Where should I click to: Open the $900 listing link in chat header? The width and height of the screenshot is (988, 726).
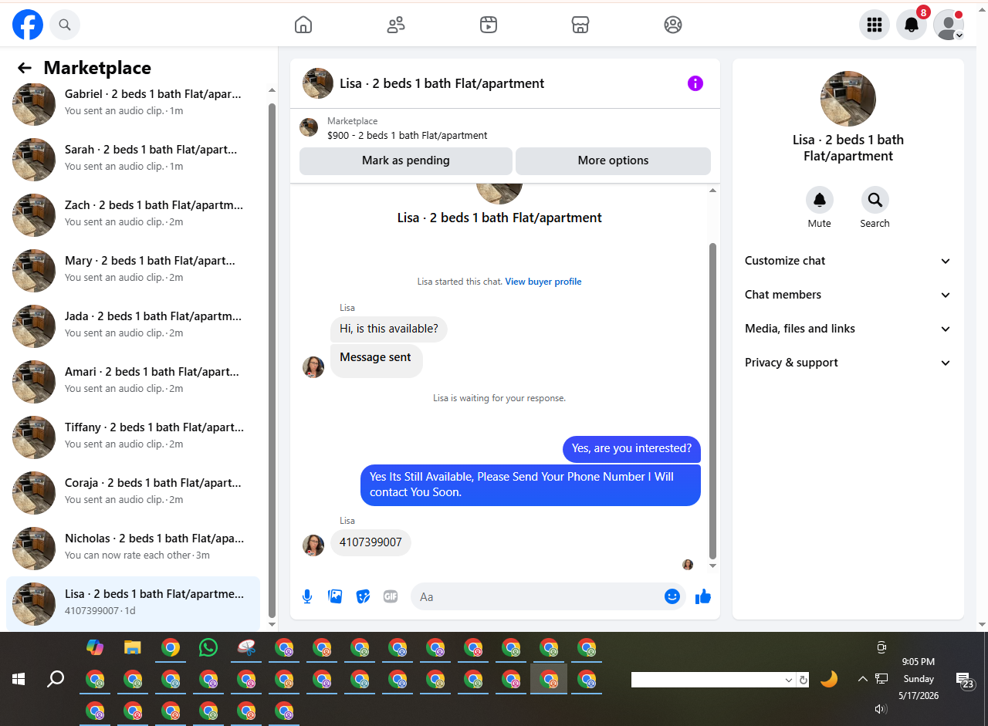coord(408,135)
